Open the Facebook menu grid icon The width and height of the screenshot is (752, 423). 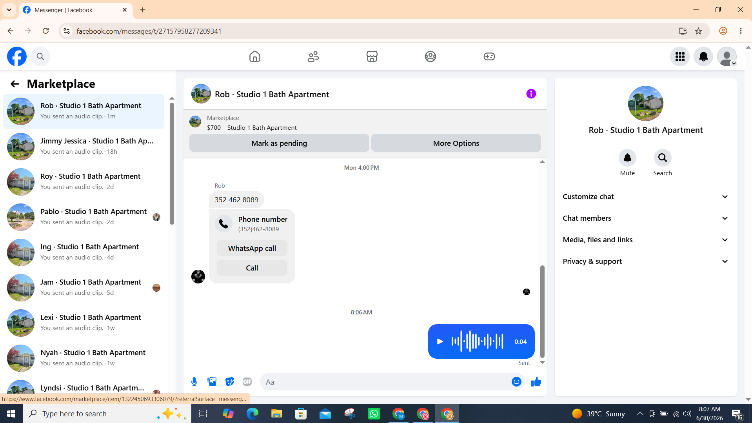click(680, 56)
